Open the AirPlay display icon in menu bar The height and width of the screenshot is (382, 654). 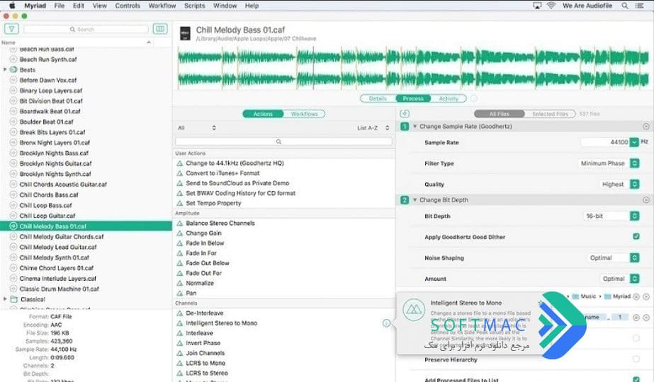[537, 6]
